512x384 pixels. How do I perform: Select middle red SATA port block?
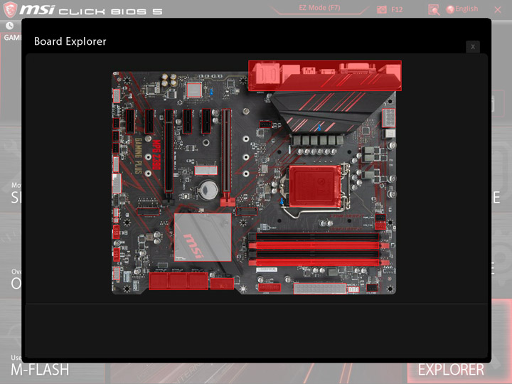pos(178,281)
